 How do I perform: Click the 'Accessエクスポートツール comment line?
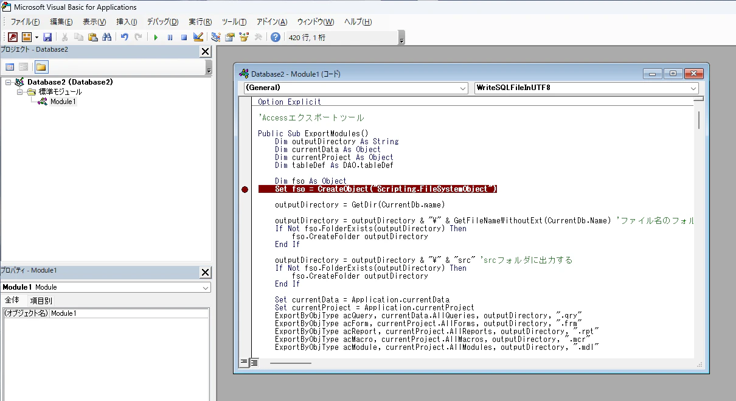[311, 117]
